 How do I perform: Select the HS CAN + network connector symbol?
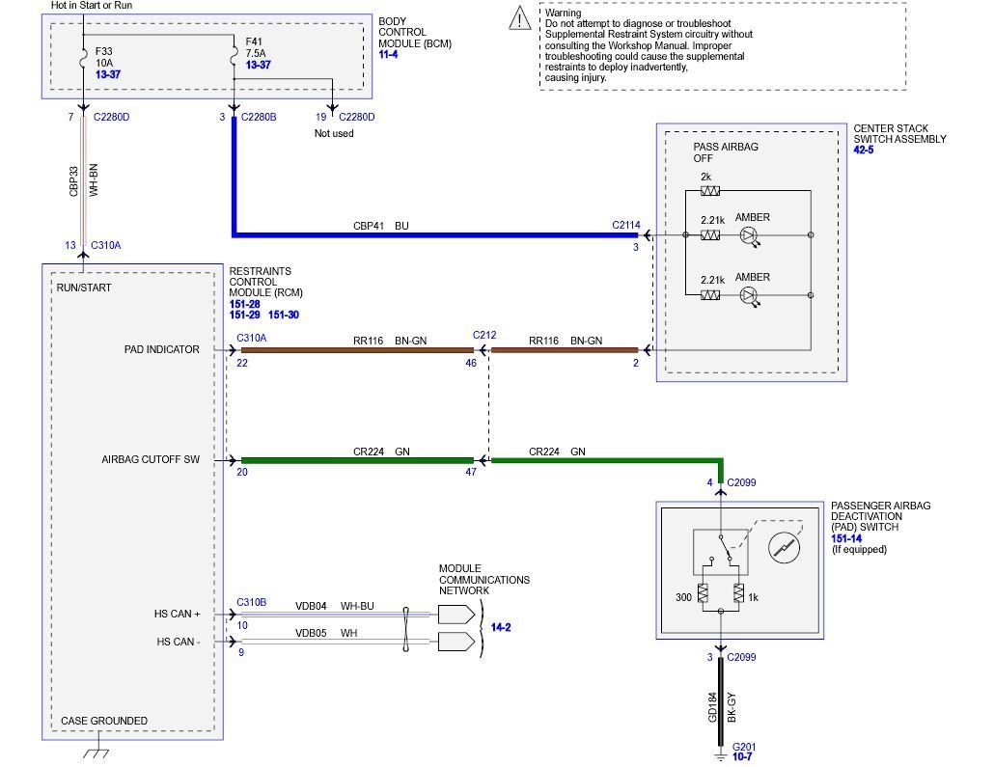(455, 614)
